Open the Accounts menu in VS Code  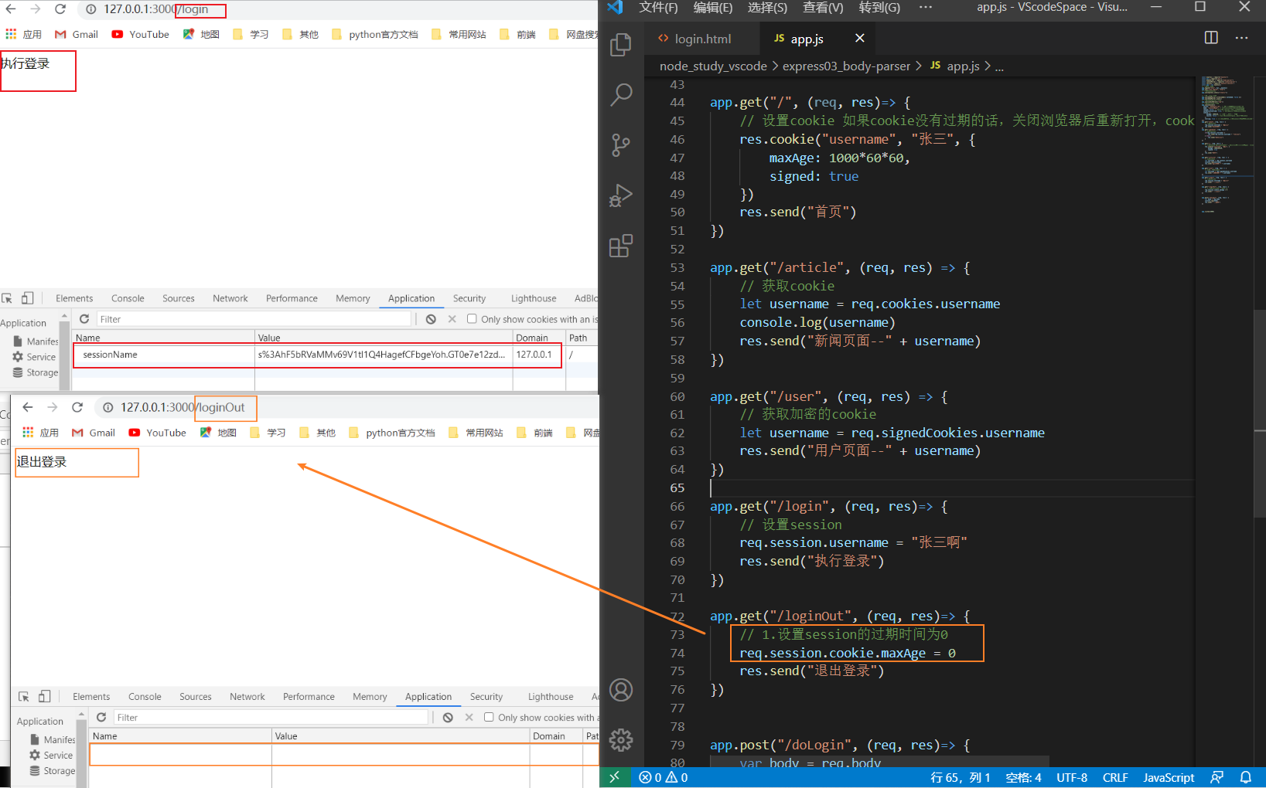[x=621, y=690]
